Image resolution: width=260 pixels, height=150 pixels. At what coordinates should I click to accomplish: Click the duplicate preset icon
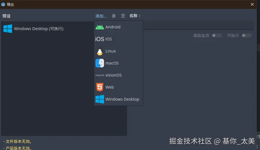click(x=114, y=16)
